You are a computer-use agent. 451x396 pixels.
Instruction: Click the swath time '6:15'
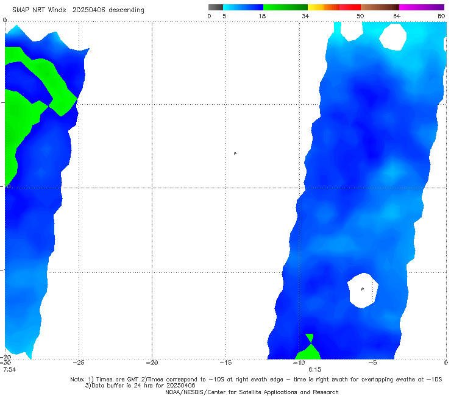314,370
